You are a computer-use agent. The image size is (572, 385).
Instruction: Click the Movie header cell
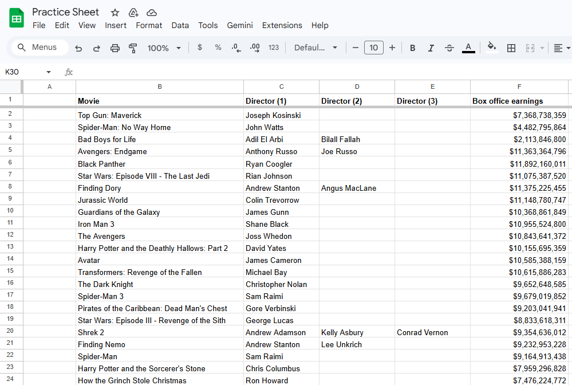[x=160, y=101]
